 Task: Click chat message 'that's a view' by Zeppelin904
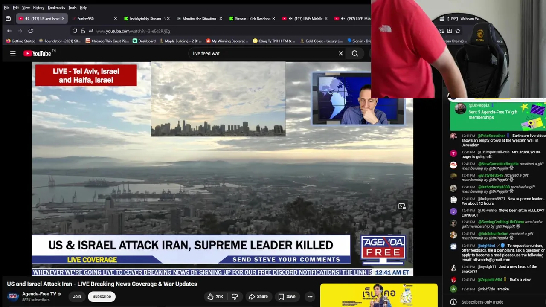click(x=520, y=280)
